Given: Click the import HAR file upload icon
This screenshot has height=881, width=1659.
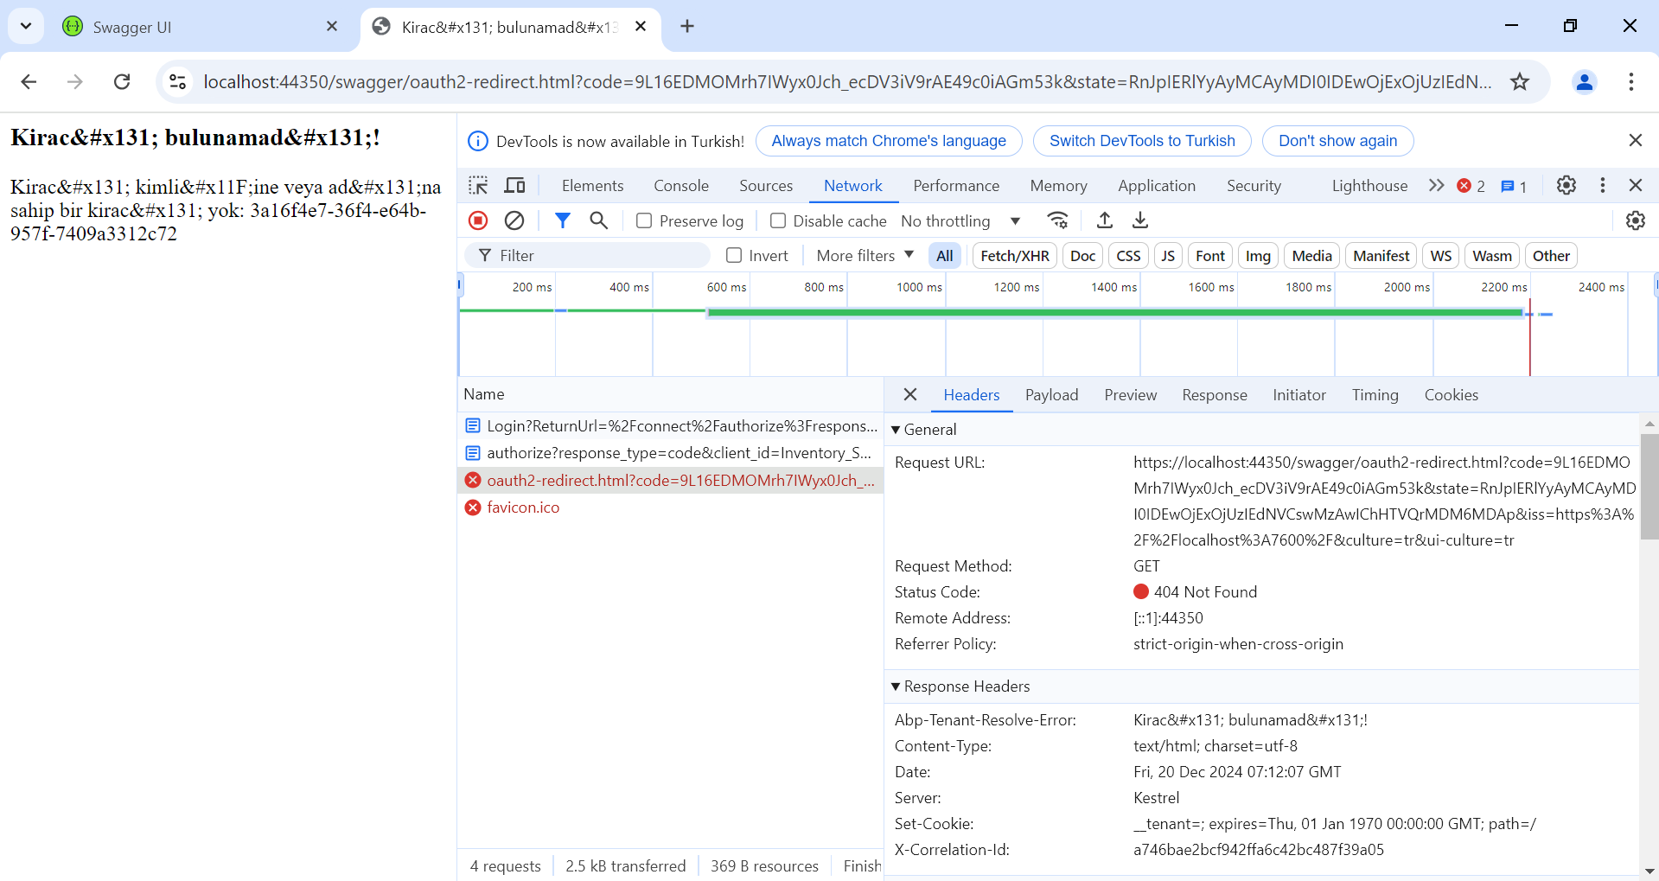Looking at the screenshot, I should click(1105, 220).
